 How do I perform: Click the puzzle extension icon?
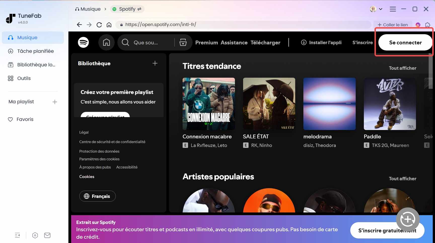click(428, 24)
